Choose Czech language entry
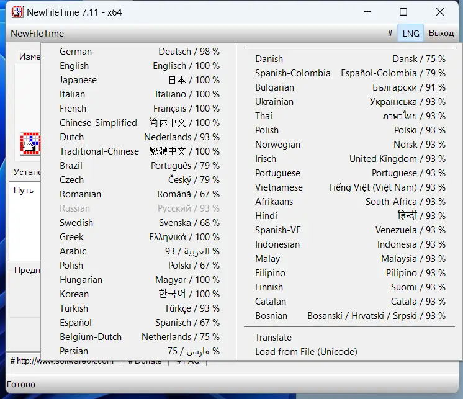Screen dimensions: 463x399 coord(139,180)
